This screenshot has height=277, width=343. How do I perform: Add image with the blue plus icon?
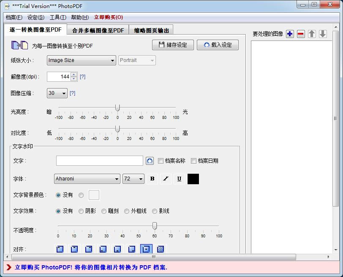(x=290, y=34)
